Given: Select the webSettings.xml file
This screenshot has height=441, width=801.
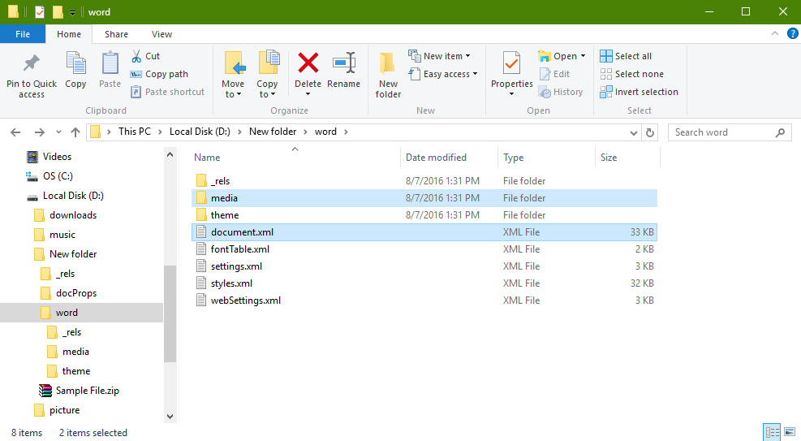Looking at the screenshot, I should [424, 300].
